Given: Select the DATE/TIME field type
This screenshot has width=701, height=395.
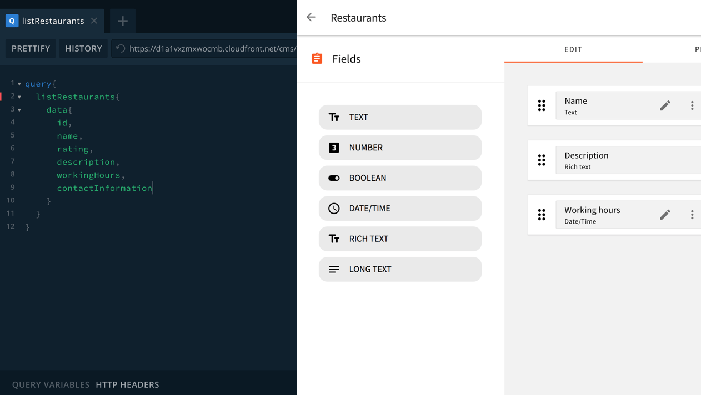Looking at the screenshot, I should [400, 208].
